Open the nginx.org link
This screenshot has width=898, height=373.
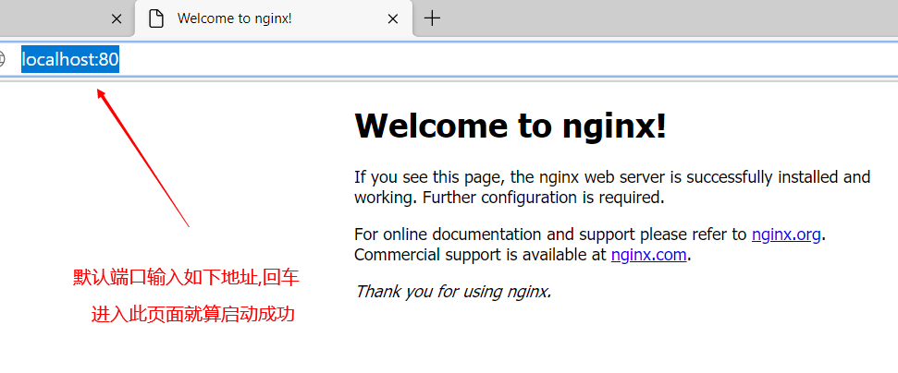click(786, 235)
